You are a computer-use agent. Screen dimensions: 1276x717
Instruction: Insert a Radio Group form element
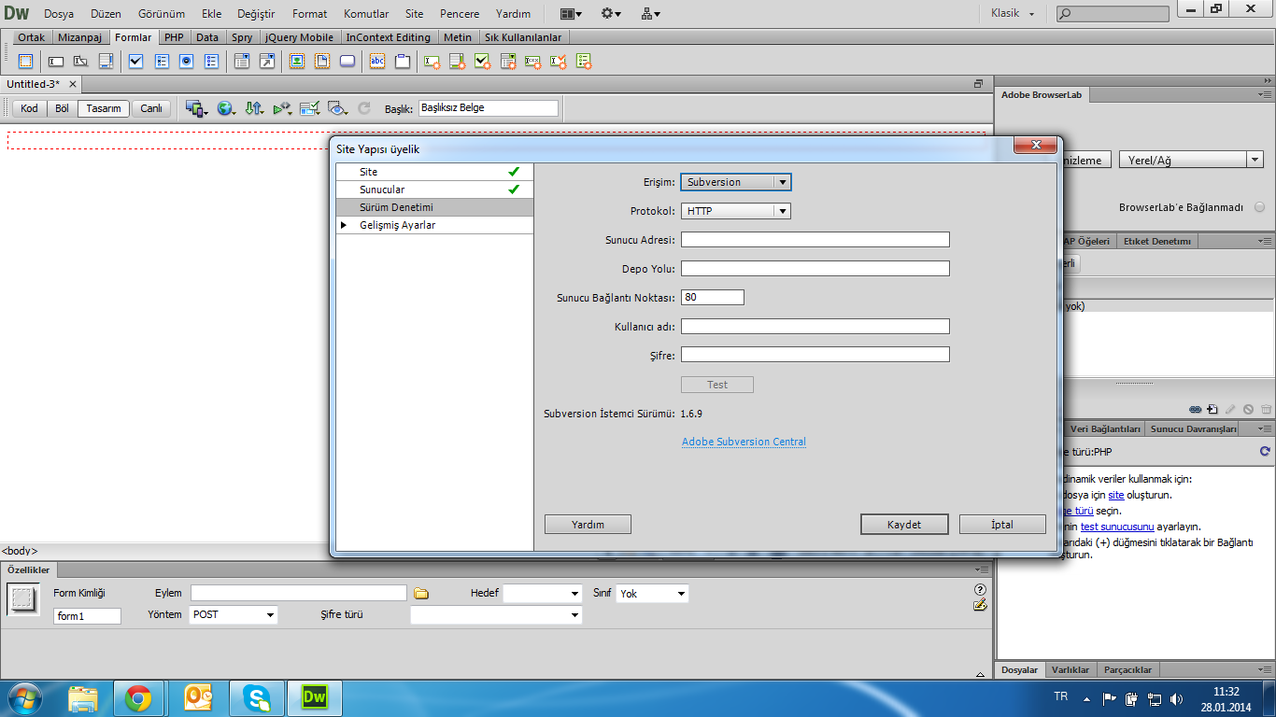click(212, 62)
